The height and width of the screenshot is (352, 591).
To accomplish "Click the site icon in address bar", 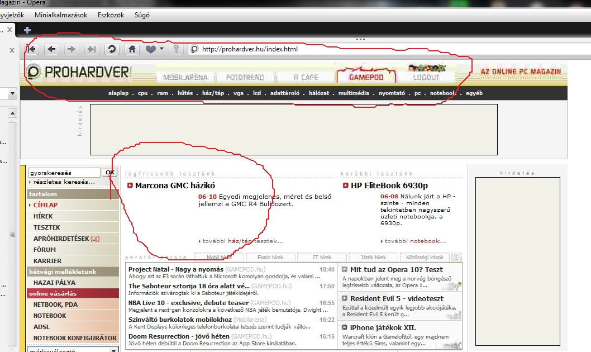I will 194,49.
